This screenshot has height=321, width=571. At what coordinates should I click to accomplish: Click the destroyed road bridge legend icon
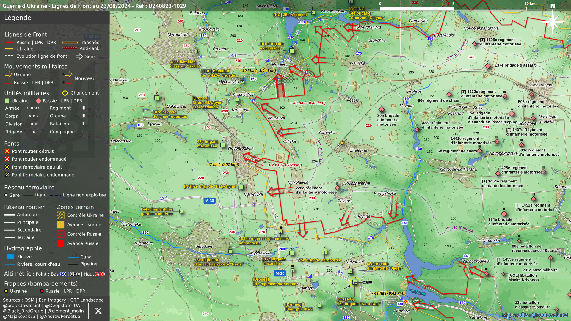[7, 151]
